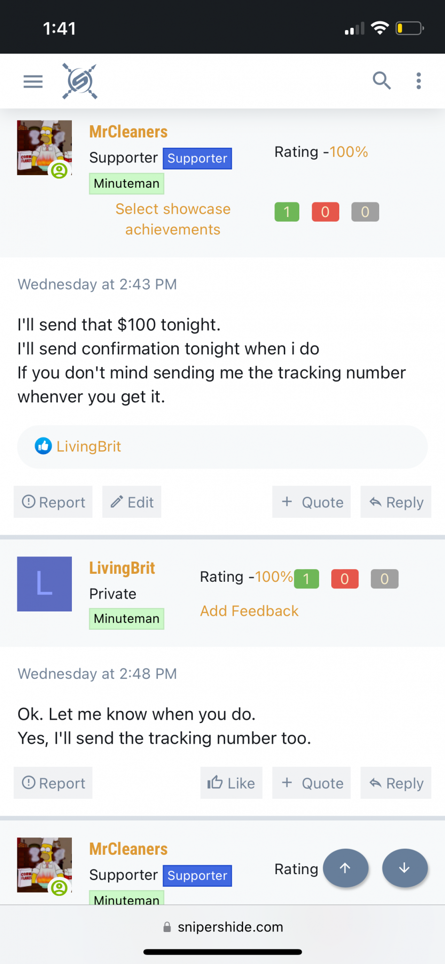Screen dimensions: 445x964
Task: Report LivingBrit's 2:48 PM post
Action: click(53, 783)
